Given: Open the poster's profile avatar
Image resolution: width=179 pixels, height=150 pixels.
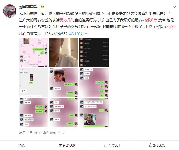Looking at the screenshot, I should pyautogui.click(x=10, y=11).
